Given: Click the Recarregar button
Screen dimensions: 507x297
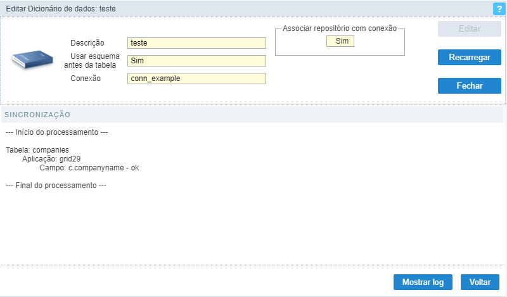Looking at the screenshot, I should coord(469,57).
